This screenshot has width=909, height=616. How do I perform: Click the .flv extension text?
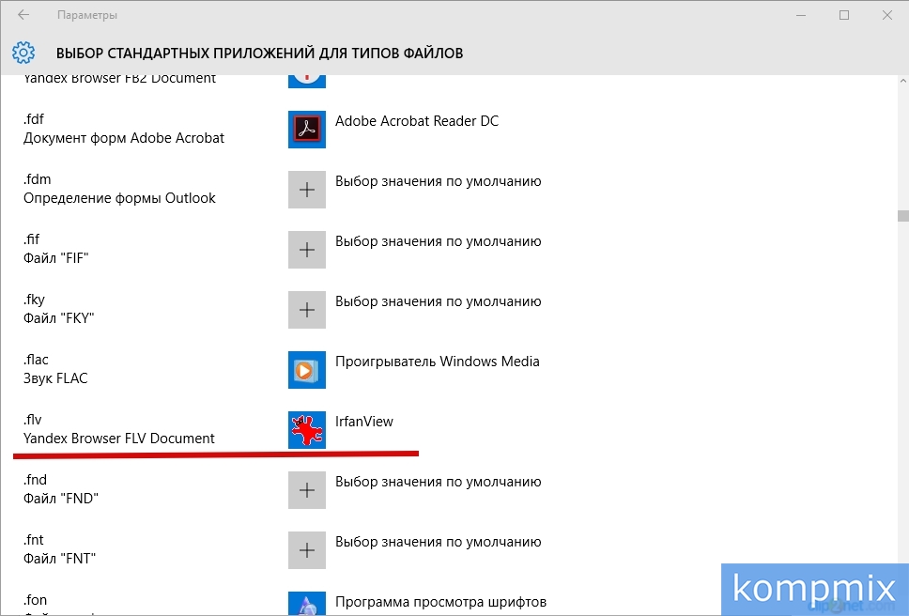coord(33,420)
